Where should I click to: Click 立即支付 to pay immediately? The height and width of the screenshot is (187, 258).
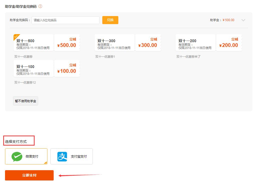(x=29, y=175)
